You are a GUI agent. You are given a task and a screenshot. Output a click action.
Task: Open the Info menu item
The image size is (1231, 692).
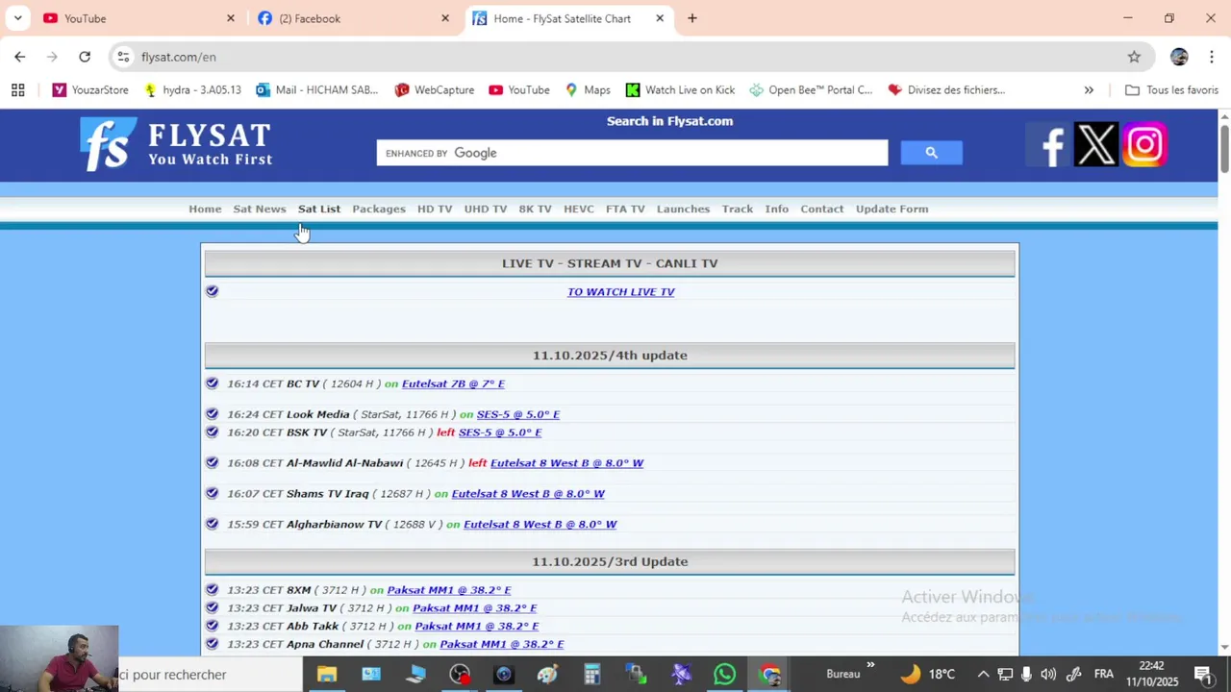pyautogui.click(x=777, y=209)
